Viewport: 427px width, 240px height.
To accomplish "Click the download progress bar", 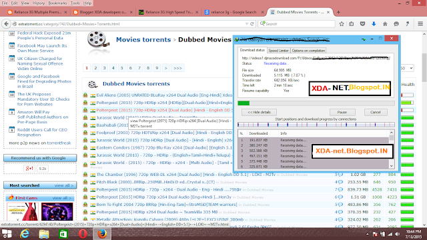I will (x=316, y=103).
